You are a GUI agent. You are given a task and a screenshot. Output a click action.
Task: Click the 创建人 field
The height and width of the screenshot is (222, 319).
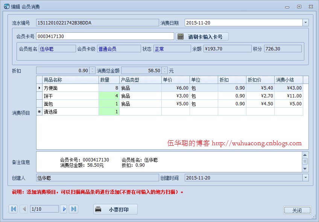click(97, 178)
